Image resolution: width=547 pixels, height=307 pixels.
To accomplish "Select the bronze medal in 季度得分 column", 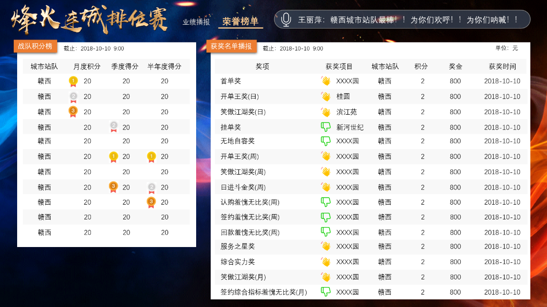I will click(x=113, y=188).
